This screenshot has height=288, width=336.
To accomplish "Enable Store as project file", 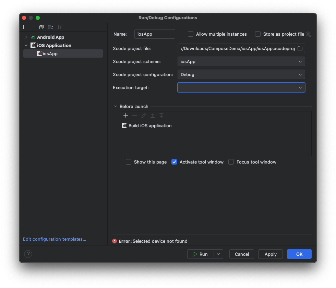I will click(258, 34).
